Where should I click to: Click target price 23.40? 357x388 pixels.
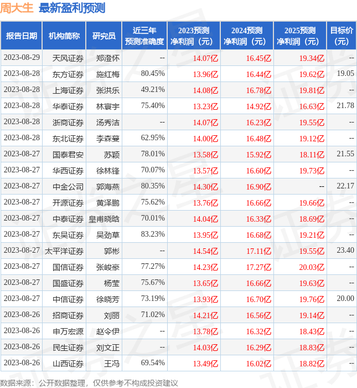[345, 251]
